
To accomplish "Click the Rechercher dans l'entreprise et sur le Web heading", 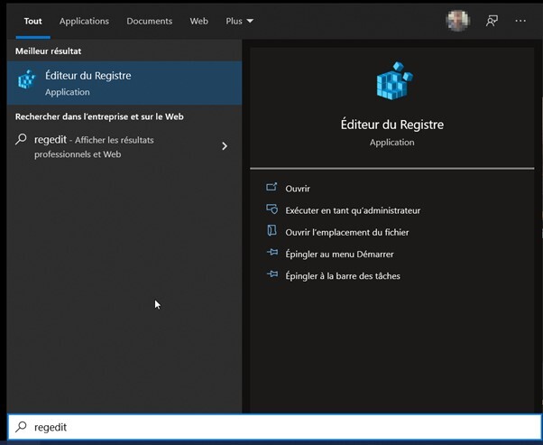I will 99,116.
